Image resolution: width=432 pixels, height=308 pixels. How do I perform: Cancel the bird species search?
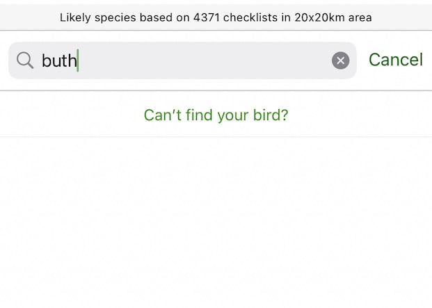[395, 60]
